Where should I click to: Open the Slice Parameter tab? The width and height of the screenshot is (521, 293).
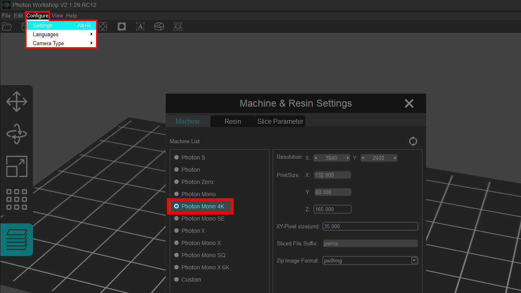click(x=280, y=121)
